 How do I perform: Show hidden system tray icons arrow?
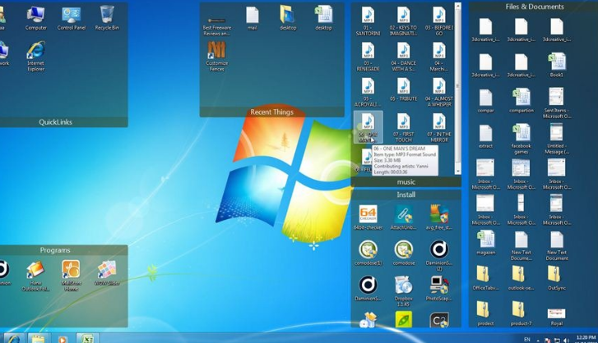click(538, 340)
